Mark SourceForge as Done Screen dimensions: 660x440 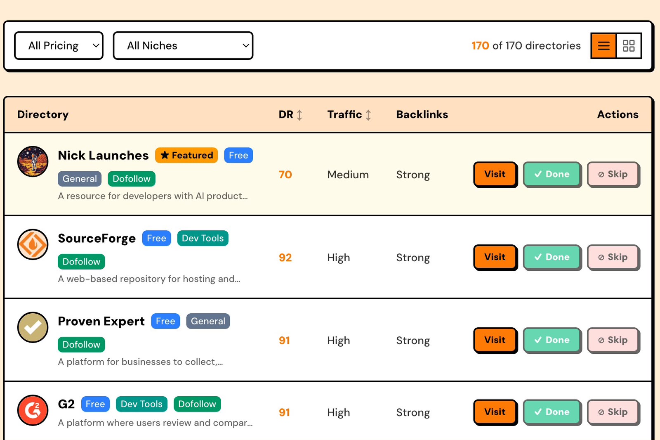point(552,257)
